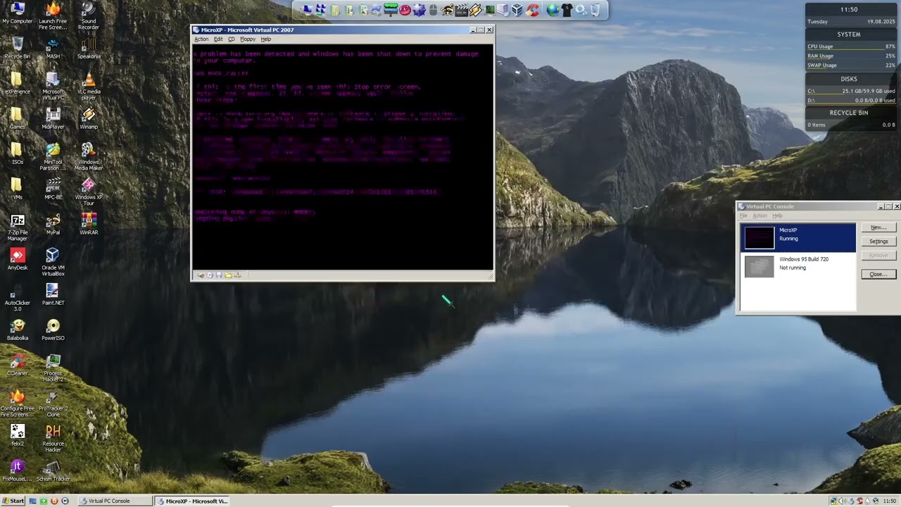Click the VirtualBox cube icon in top dock
Screen dimensions: 901x507
tap(517, 10)
